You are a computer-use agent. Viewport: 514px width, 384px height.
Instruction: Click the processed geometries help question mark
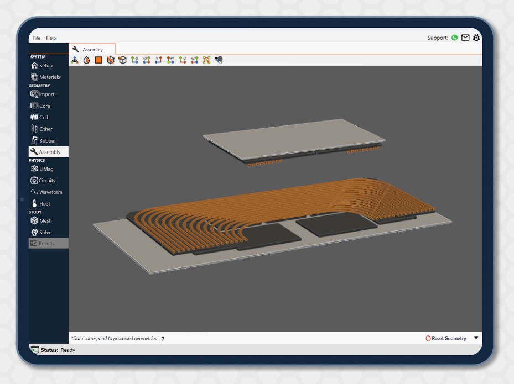[162, 339]
